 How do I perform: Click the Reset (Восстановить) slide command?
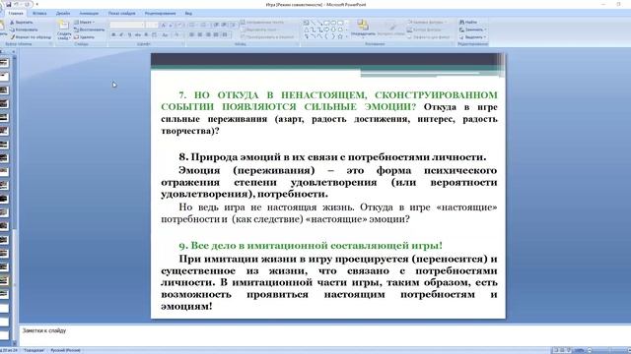point(90,29)
